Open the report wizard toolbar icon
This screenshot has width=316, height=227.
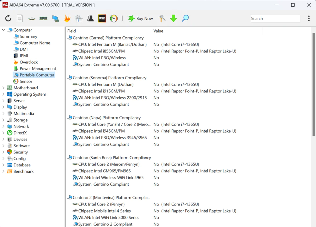tap(79, 19)
